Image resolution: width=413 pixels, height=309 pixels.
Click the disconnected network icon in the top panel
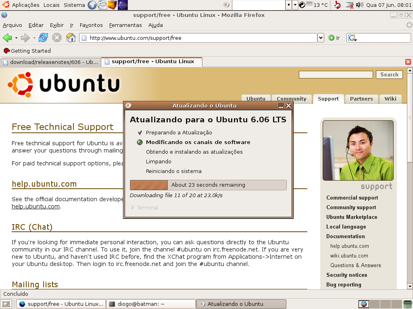tap(350, 5)
